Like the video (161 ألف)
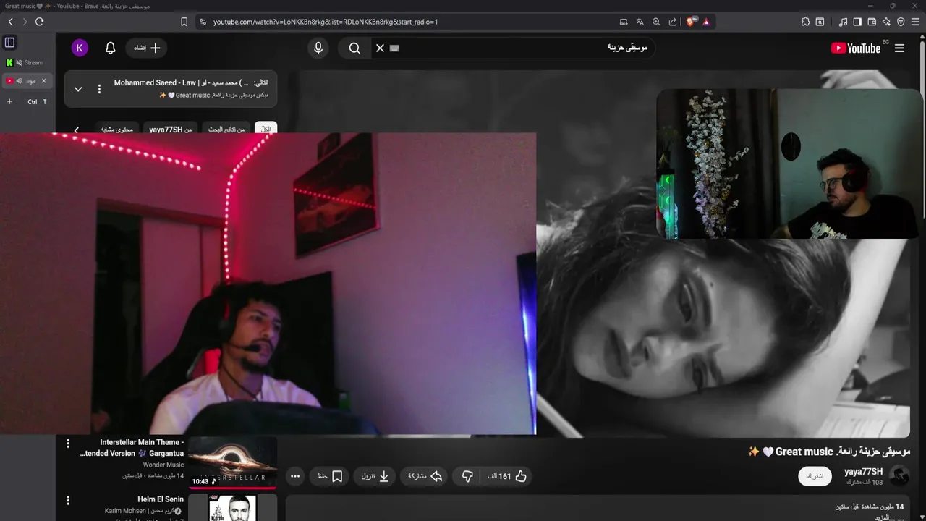 [507, 476]
